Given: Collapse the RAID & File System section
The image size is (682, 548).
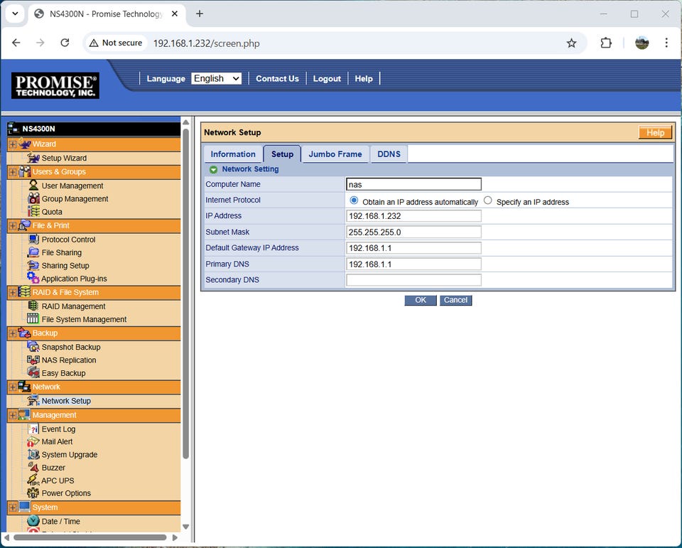Looking at the screenshot, I should 12,293.
